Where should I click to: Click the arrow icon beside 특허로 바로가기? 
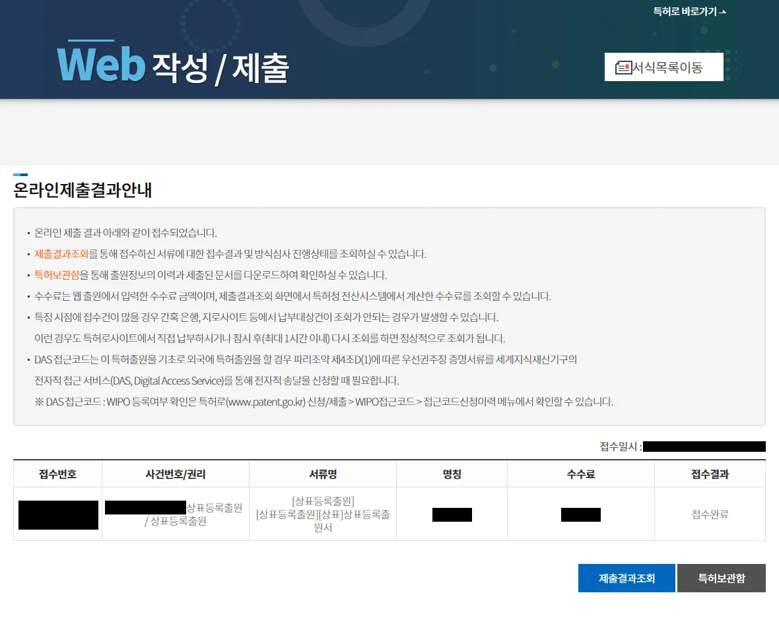(723, 12)
